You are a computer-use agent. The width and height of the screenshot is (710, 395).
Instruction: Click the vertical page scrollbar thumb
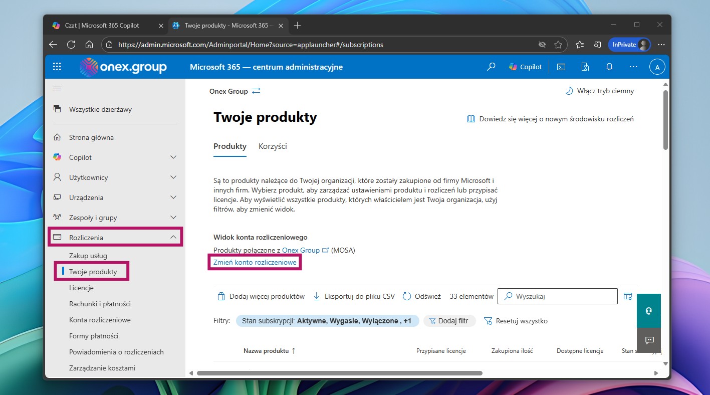[665, 120]
